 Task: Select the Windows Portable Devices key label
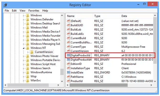pos(45,60)
